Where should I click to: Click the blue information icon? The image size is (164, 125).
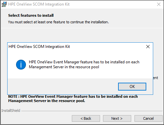pyautogui.click(x=21, y=65)
